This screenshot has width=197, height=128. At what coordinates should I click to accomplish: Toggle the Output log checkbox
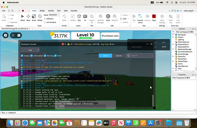coord(22,56)
